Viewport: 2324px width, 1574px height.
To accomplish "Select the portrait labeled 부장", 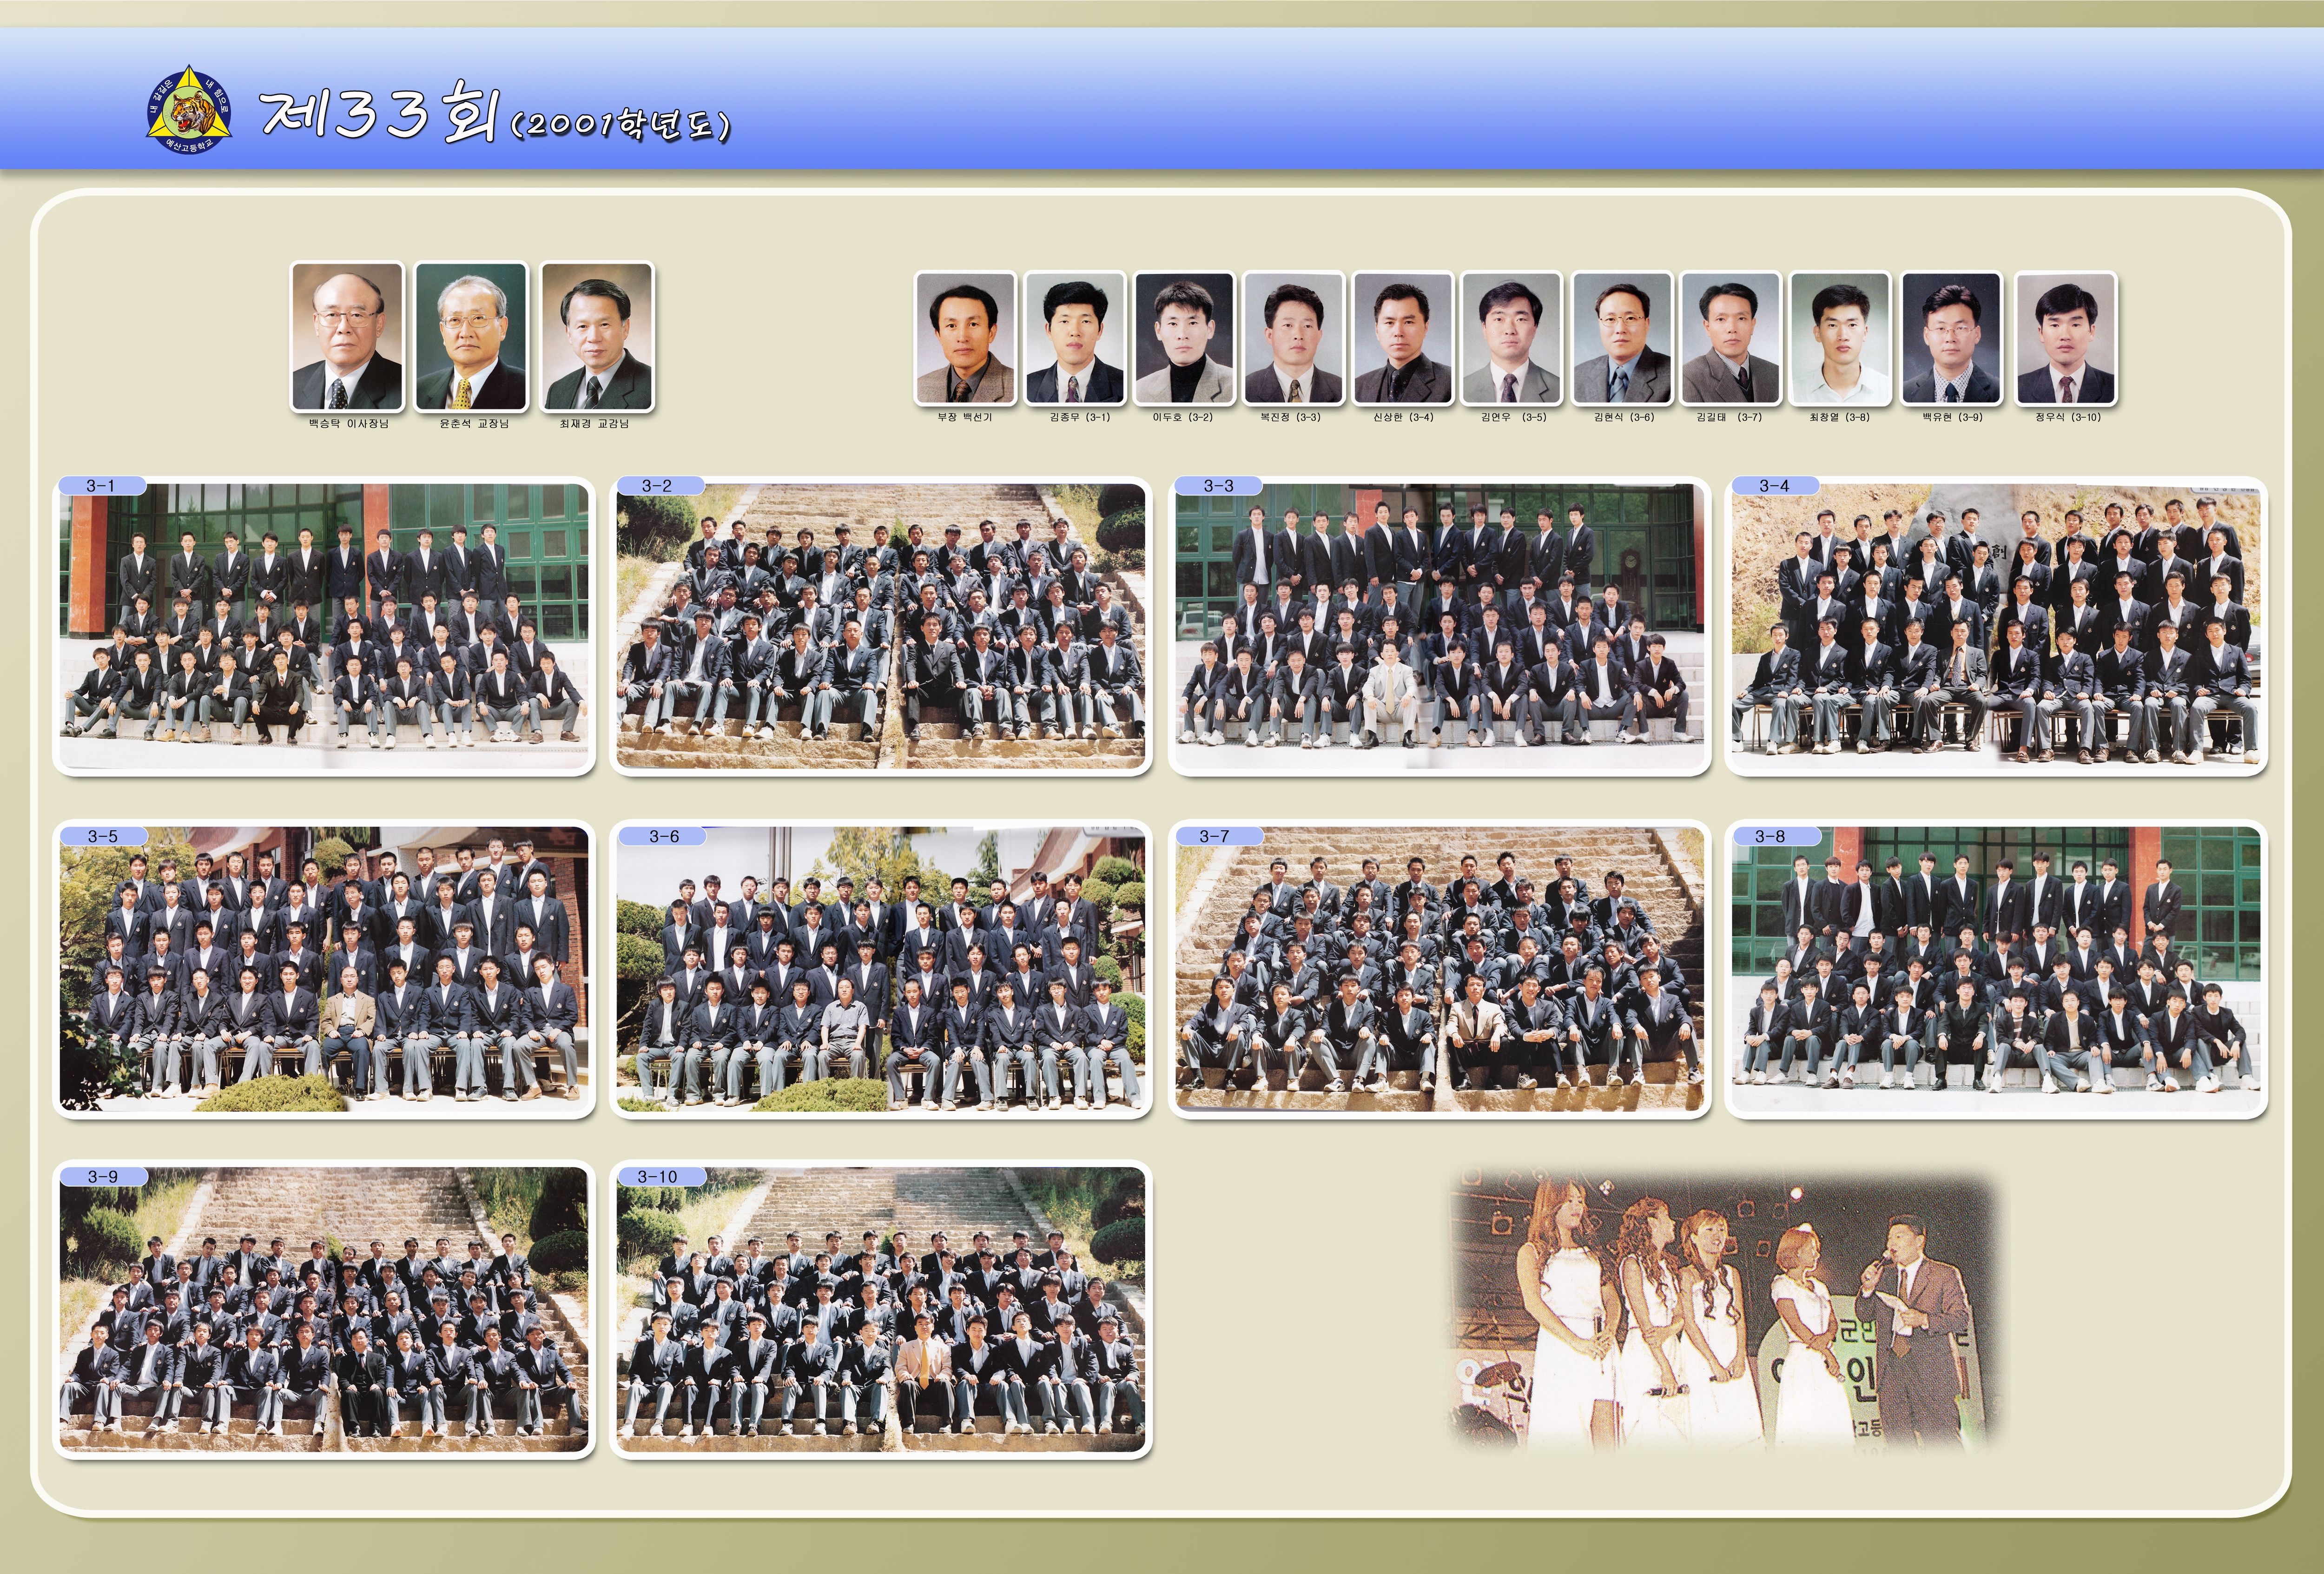I will click(965, 338).
